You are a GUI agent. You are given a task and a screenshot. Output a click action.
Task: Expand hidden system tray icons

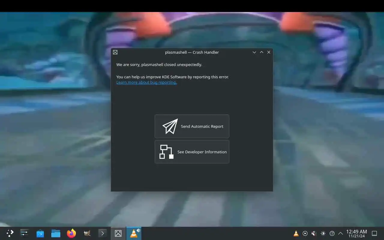point(340,233)
